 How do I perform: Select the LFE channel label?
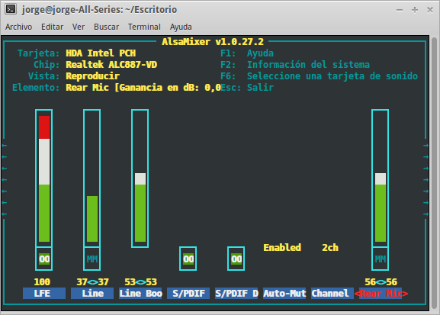pos(44,294)
